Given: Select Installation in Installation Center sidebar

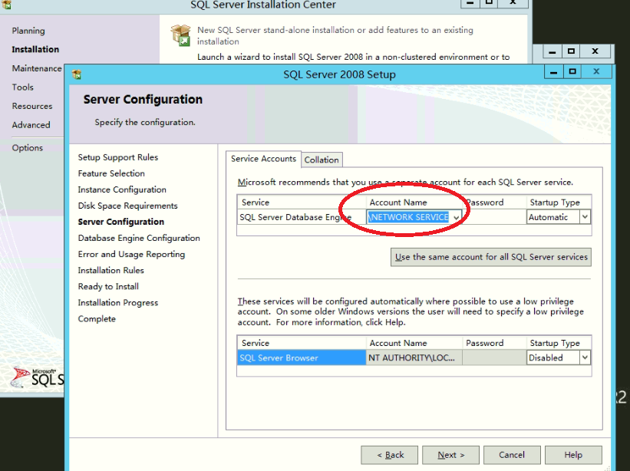Looking at the screenshot, I should click(35, 49).
